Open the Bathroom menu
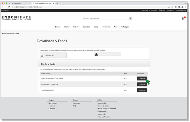Viewport: 190px width, 122px height. pyautogui.click(x=87, y=27)
